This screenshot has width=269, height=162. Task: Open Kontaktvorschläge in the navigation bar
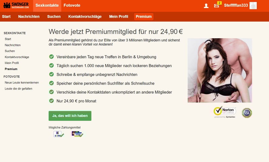tap(85, 16)
